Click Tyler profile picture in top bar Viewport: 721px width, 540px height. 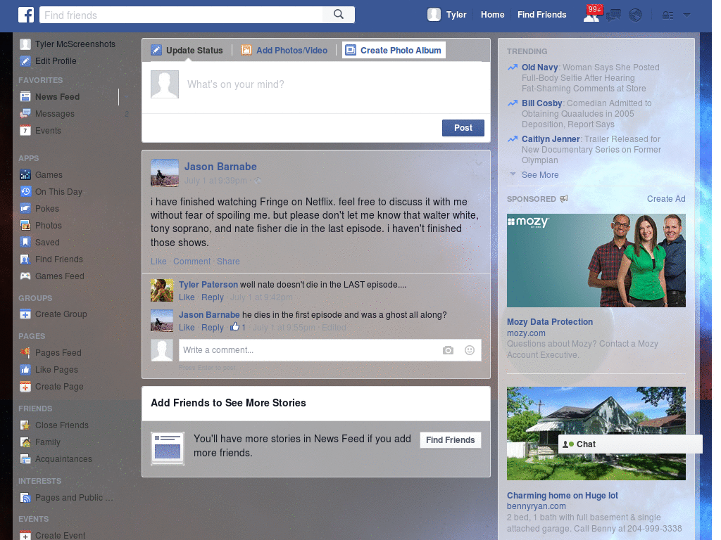pos(434,15)
